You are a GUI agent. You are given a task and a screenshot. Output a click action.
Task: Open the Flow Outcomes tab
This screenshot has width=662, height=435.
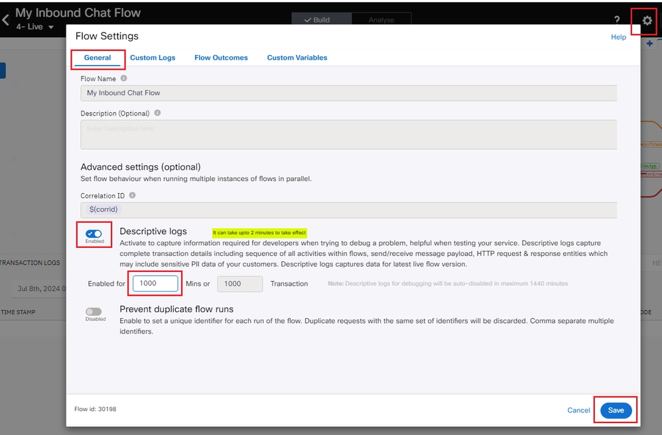coord(221,58)
